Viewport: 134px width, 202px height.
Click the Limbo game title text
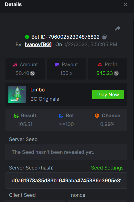38,90
